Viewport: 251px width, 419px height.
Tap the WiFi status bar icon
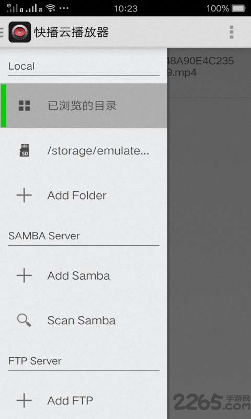[50, 8]
